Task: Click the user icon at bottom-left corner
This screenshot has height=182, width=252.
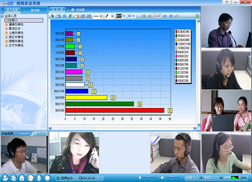Action: click(x=5, y=177)
